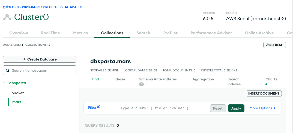Open the DATABASES breadcrumb link
Screen dimensions: 293x133
73,7
